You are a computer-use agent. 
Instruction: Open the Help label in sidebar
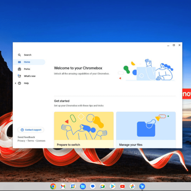point(26,83)
